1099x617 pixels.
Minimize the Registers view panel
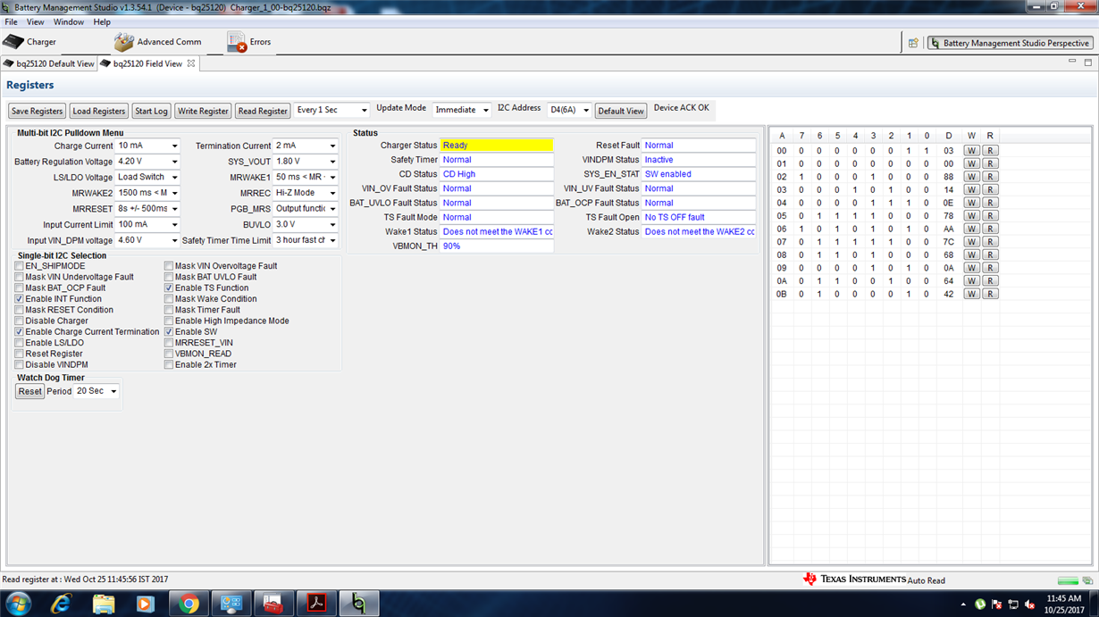click(x=1072, y=62)
